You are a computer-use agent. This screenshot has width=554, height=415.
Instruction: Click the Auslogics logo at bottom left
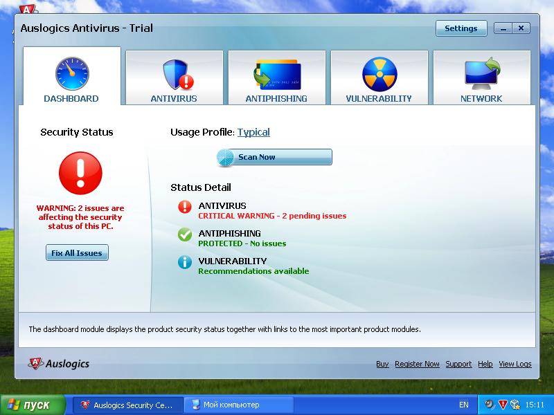click(x=59, y=364)
